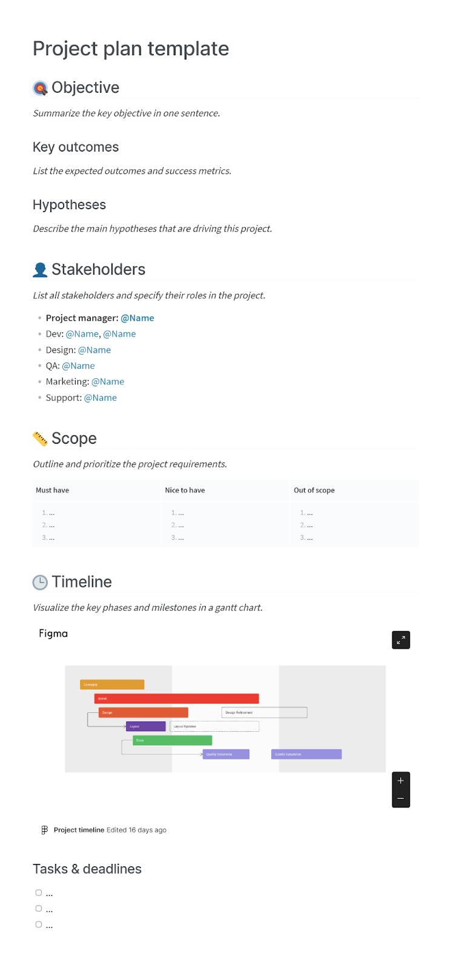451x970 pixels.
Task: Check the third task checkbox
Action: [x=39, y=925]
